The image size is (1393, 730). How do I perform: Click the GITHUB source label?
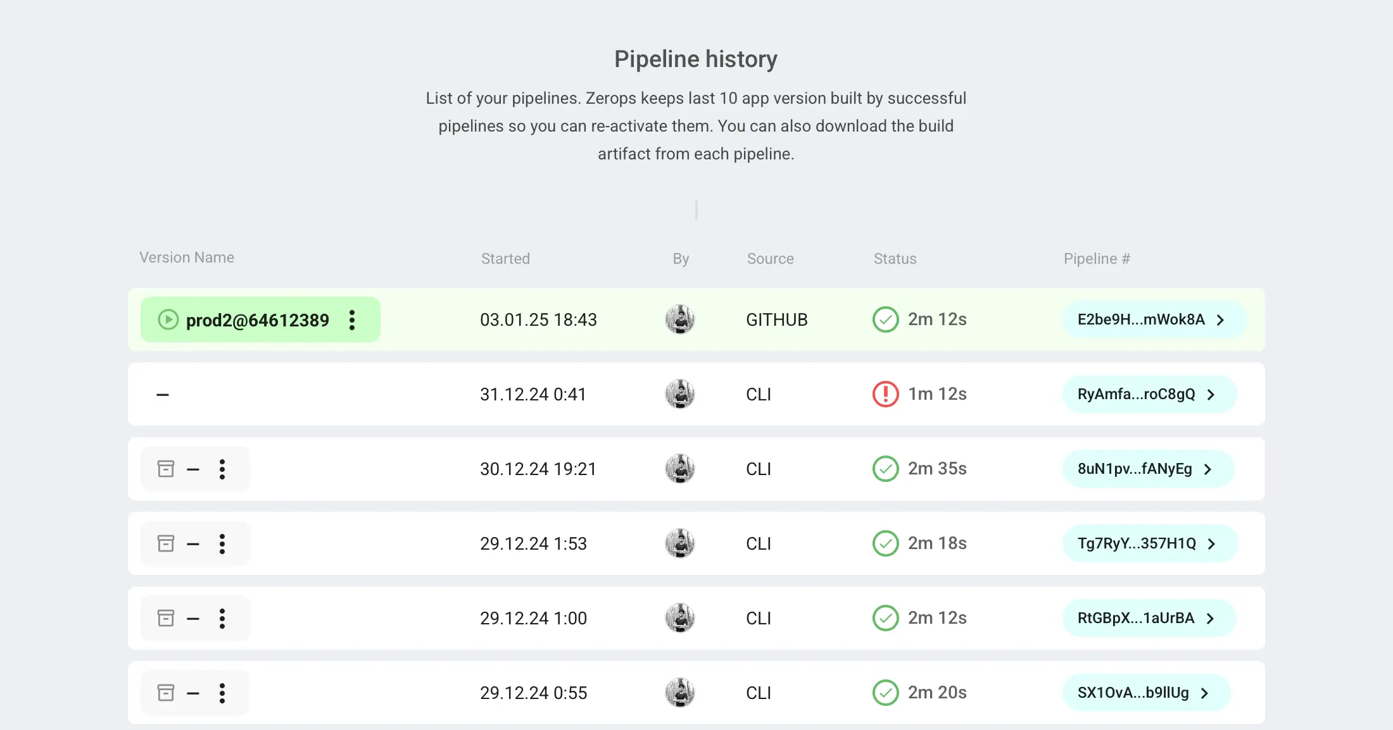776,319
